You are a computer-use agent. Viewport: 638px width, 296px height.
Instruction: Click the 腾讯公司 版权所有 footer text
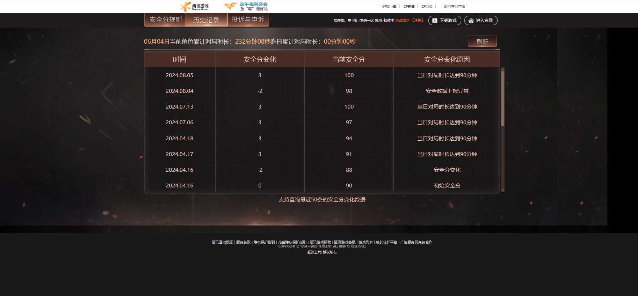[322, 252]
